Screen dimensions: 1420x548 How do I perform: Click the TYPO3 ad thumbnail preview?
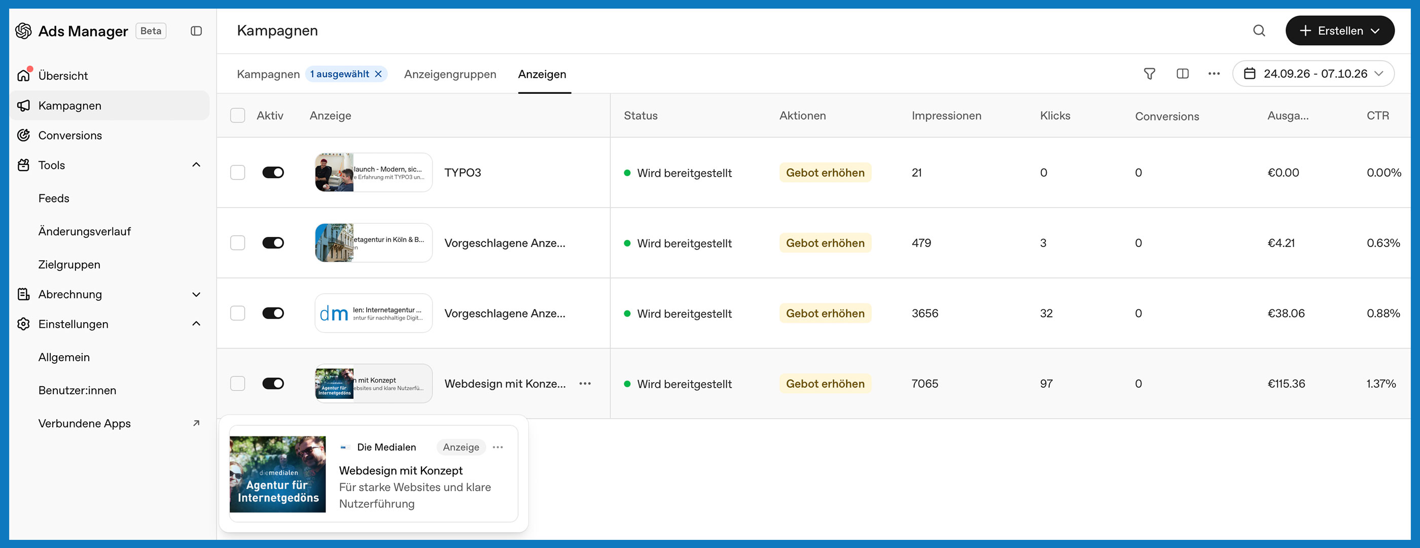[x=373, y=173]
